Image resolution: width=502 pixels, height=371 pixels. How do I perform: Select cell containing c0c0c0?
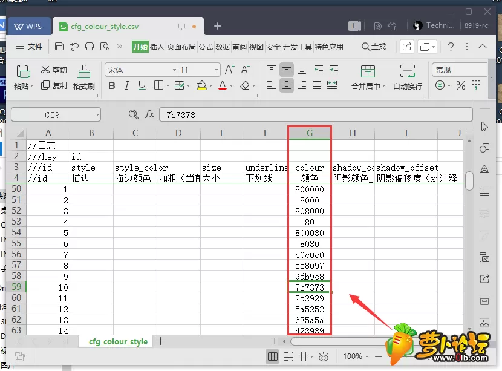310,255
